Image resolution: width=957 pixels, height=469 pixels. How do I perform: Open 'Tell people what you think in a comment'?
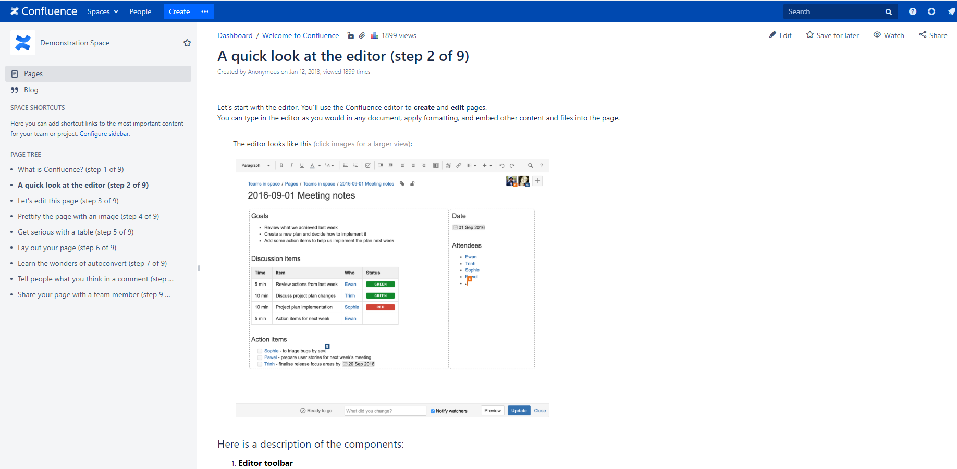(x=96, y=279)
